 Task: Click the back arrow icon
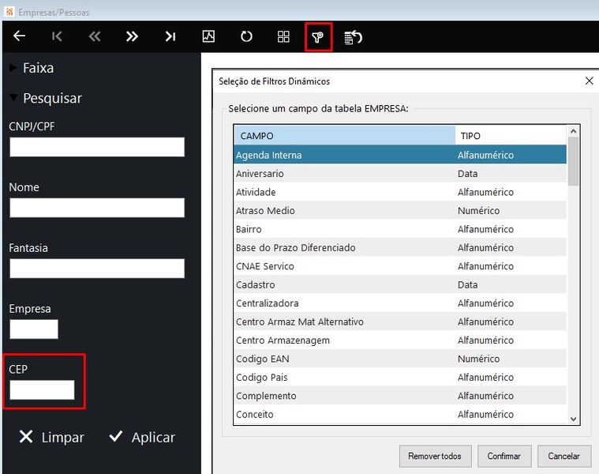tap(19, 36)
